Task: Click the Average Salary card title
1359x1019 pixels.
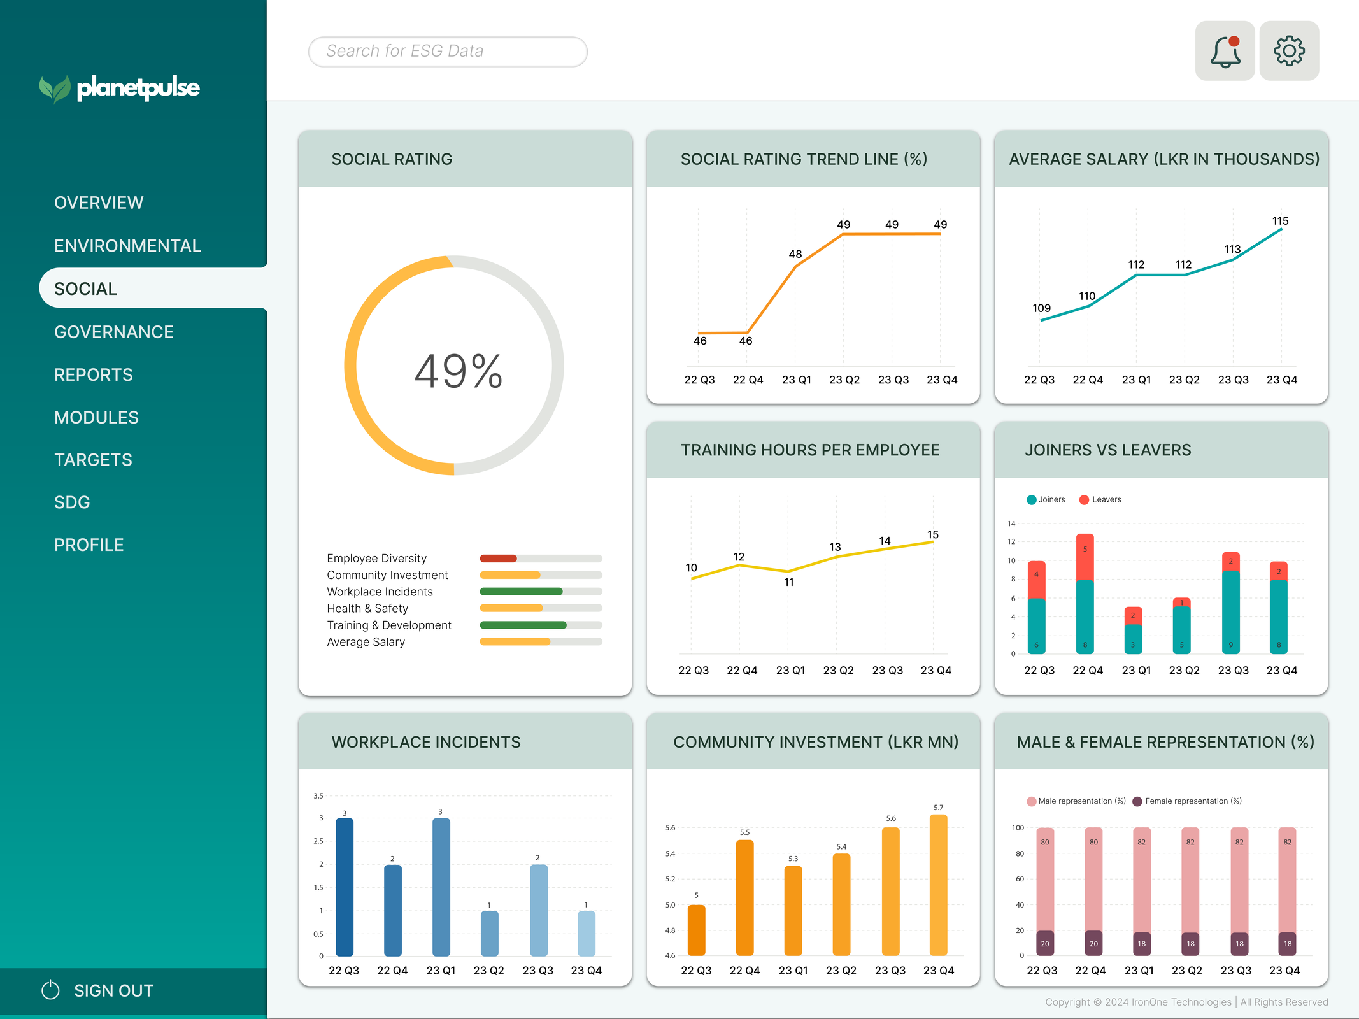Action: 1164,159
